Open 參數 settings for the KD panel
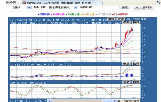Image resolution: width=161 pixels, height=102 pixels. [126, 82]
